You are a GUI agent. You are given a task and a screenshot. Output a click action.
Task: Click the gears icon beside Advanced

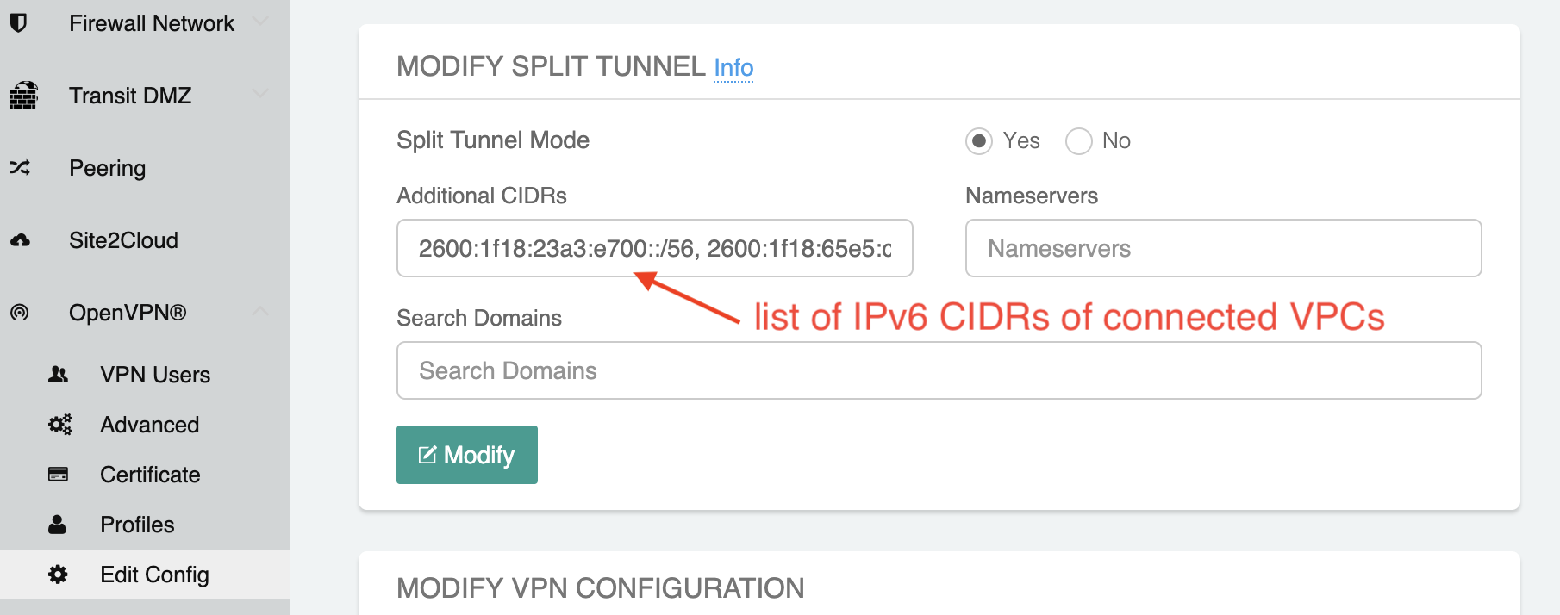(x=59, y=424)
